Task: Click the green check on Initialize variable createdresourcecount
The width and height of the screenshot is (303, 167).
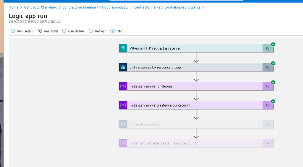Action: [273, 101]
